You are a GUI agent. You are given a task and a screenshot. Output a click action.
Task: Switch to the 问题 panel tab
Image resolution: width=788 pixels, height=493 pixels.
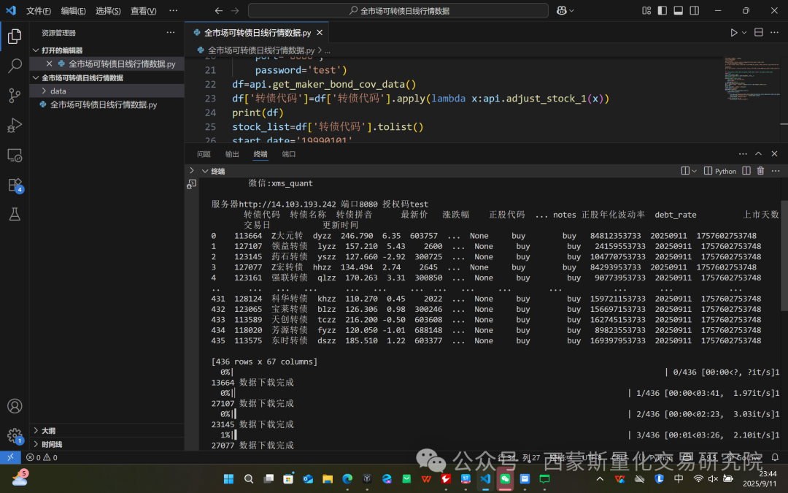coord(204,154)
